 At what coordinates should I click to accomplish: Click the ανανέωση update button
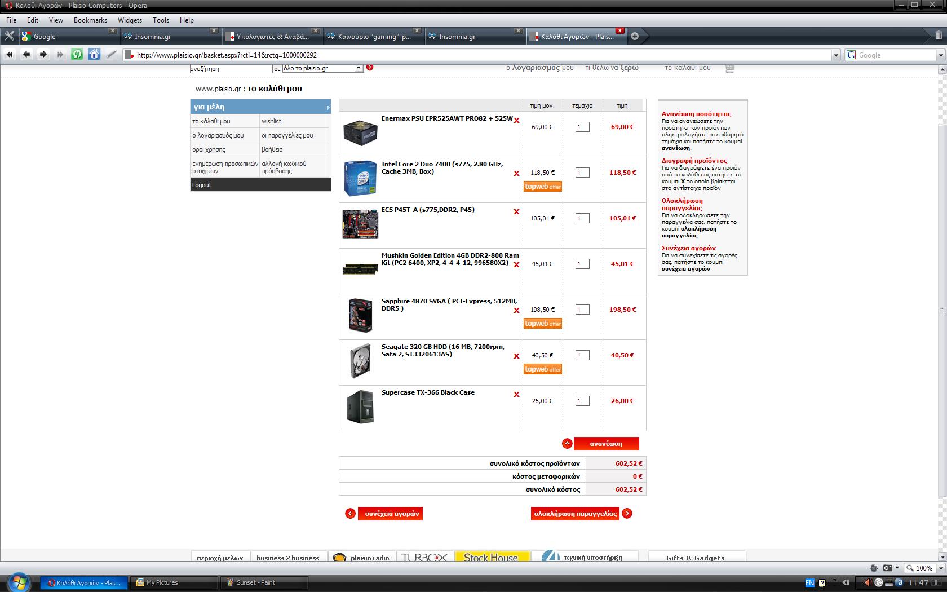pos(607,444)
